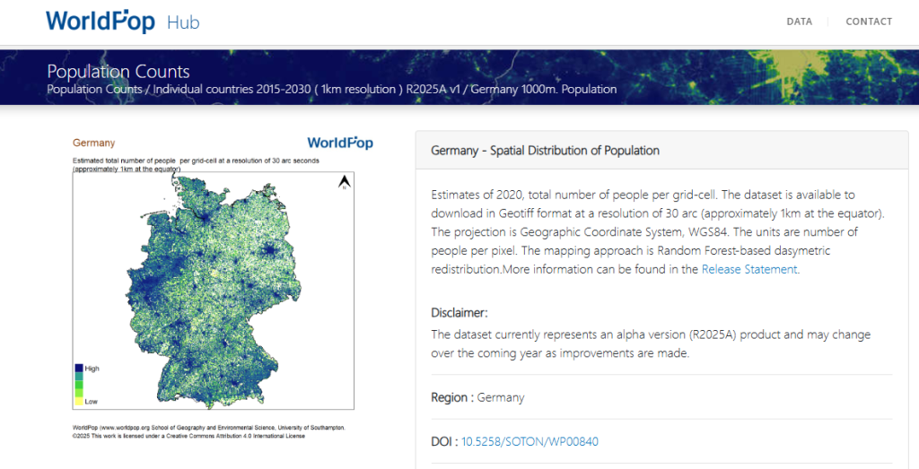919x469 pixels.
Task: Click the WorldPop logo above the Germany map
Action: (x=339, y=143)
